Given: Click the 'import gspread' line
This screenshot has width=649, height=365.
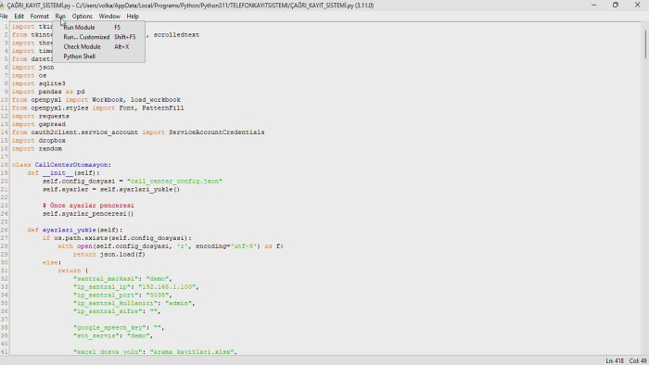Looking at the screenshot, I should coord(39,124).
